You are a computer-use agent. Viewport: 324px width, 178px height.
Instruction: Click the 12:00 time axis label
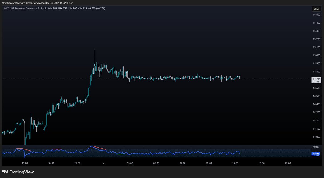pyautogui.click(x=209, y=163)
